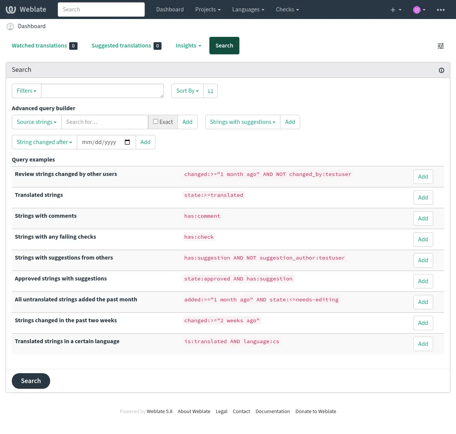Switch to Watched translations tab
This screenshot has height=434, width=456.
(44, 46)
